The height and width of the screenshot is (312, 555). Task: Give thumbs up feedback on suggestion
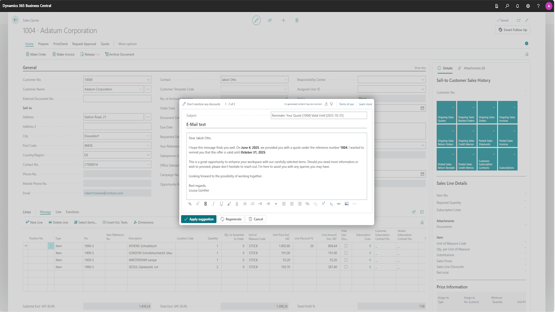326,104
